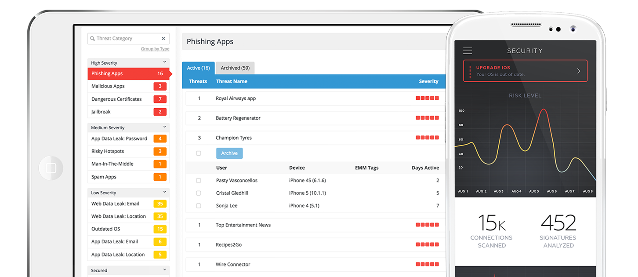Clear the Threat Category search with the X icon
This screenshot has width=638, height=277.
click(163, 39)
